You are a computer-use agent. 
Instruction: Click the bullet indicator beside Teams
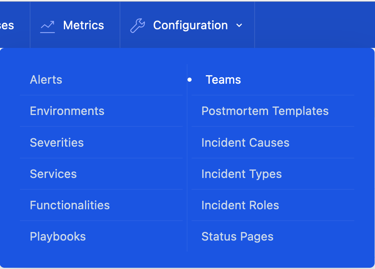pyautogui.click(x=190, y=80)
